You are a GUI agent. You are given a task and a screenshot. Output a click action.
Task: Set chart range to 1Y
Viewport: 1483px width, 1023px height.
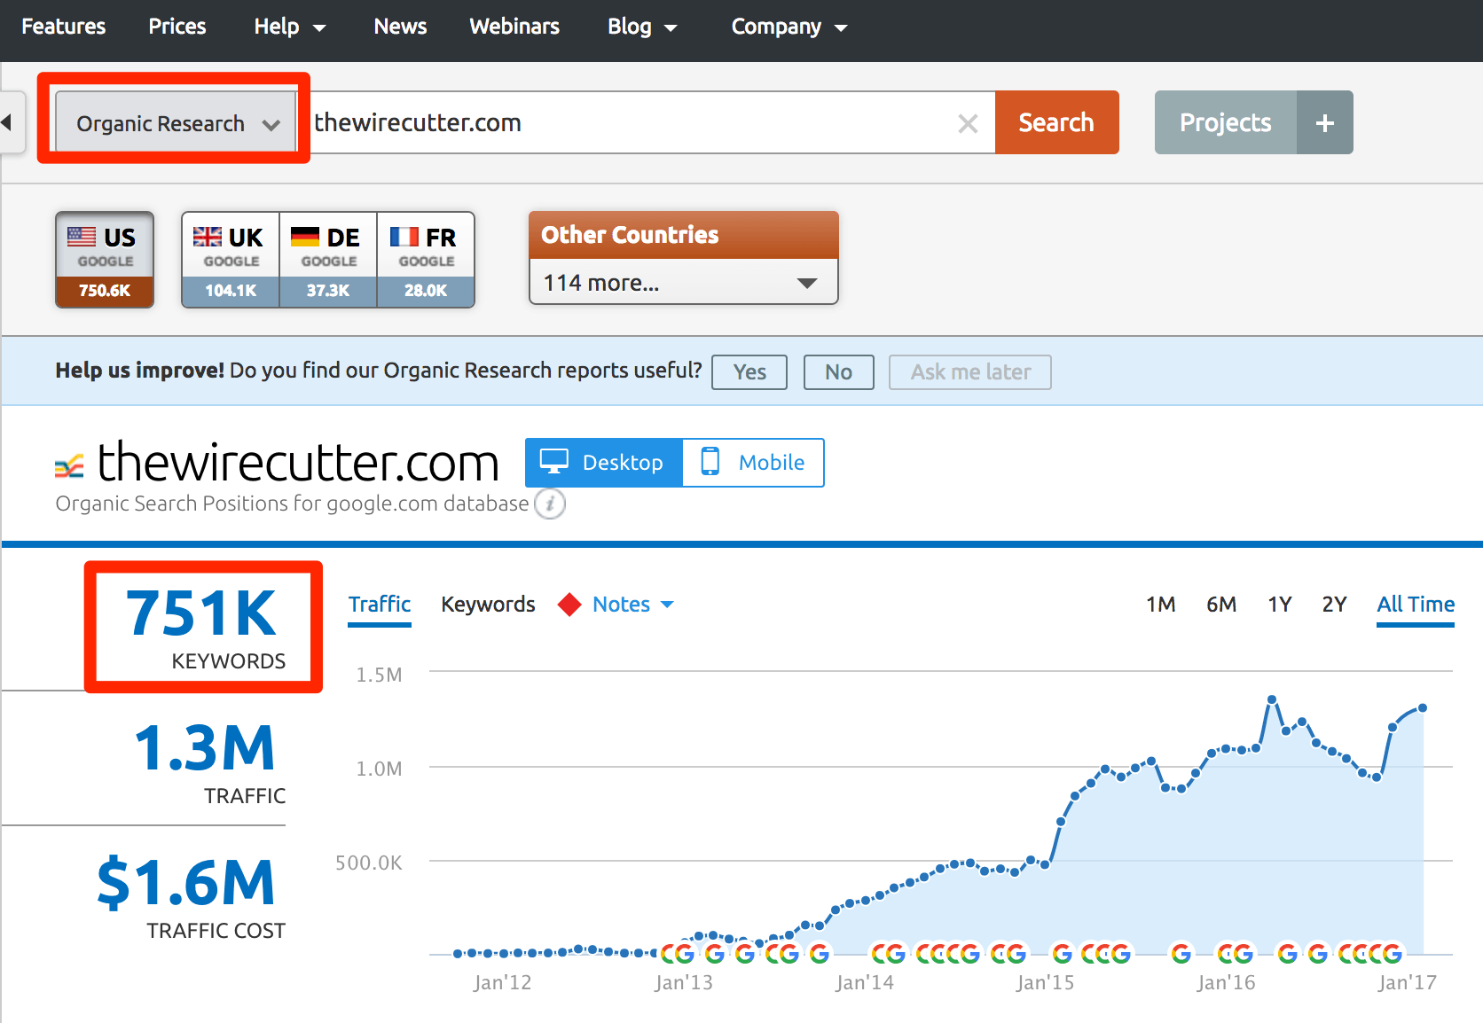(x=1279, y=605)
